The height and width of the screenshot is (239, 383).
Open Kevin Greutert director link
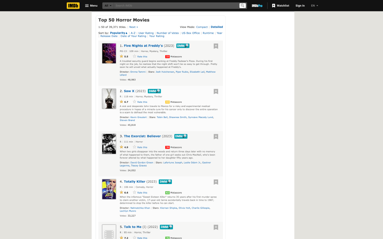coord(139,117)
